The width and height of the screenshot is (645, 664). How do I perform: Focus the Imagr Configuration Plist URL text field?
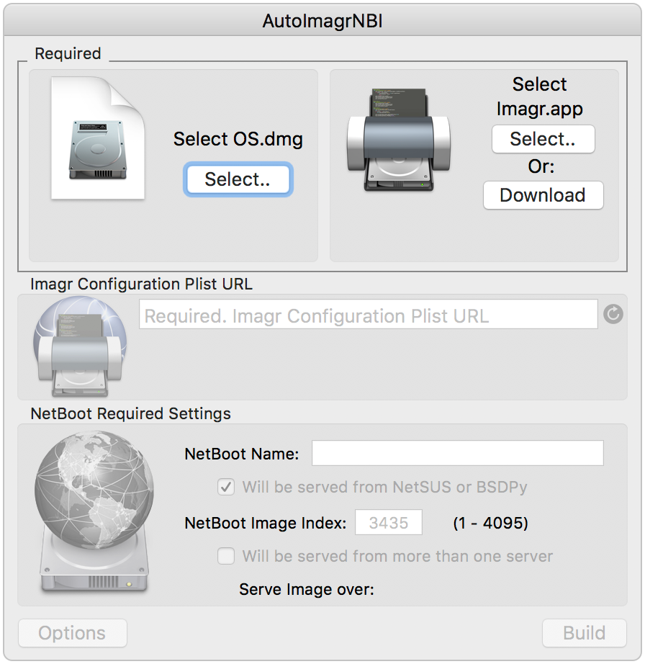click(368, 314)
